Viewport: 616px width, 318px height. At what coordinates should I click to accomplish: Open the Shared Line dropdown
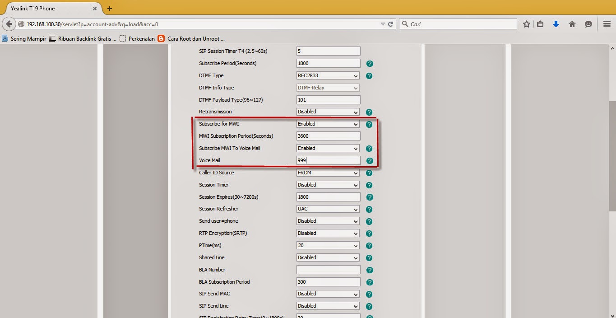point(328,257)
